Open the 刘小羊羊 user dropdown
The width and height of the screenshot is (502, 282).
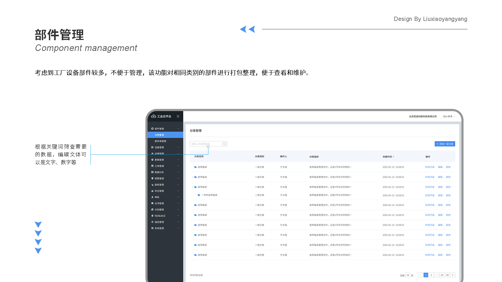[449, 116]
